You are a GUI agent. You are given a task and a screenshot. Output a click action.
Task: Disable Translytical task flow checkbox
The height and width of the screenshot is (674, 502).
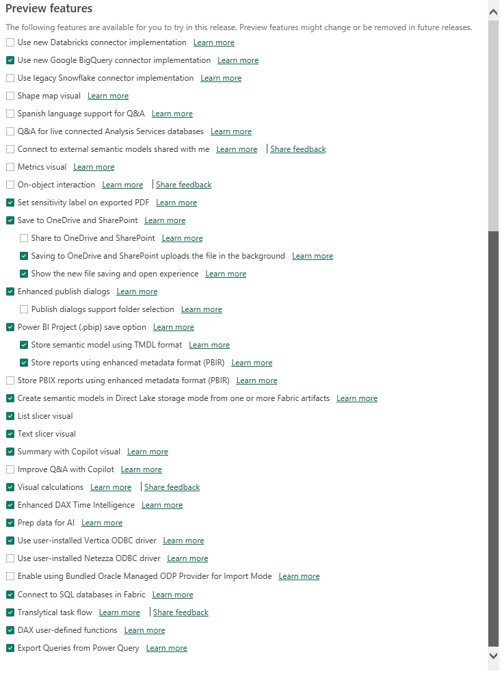10,613
